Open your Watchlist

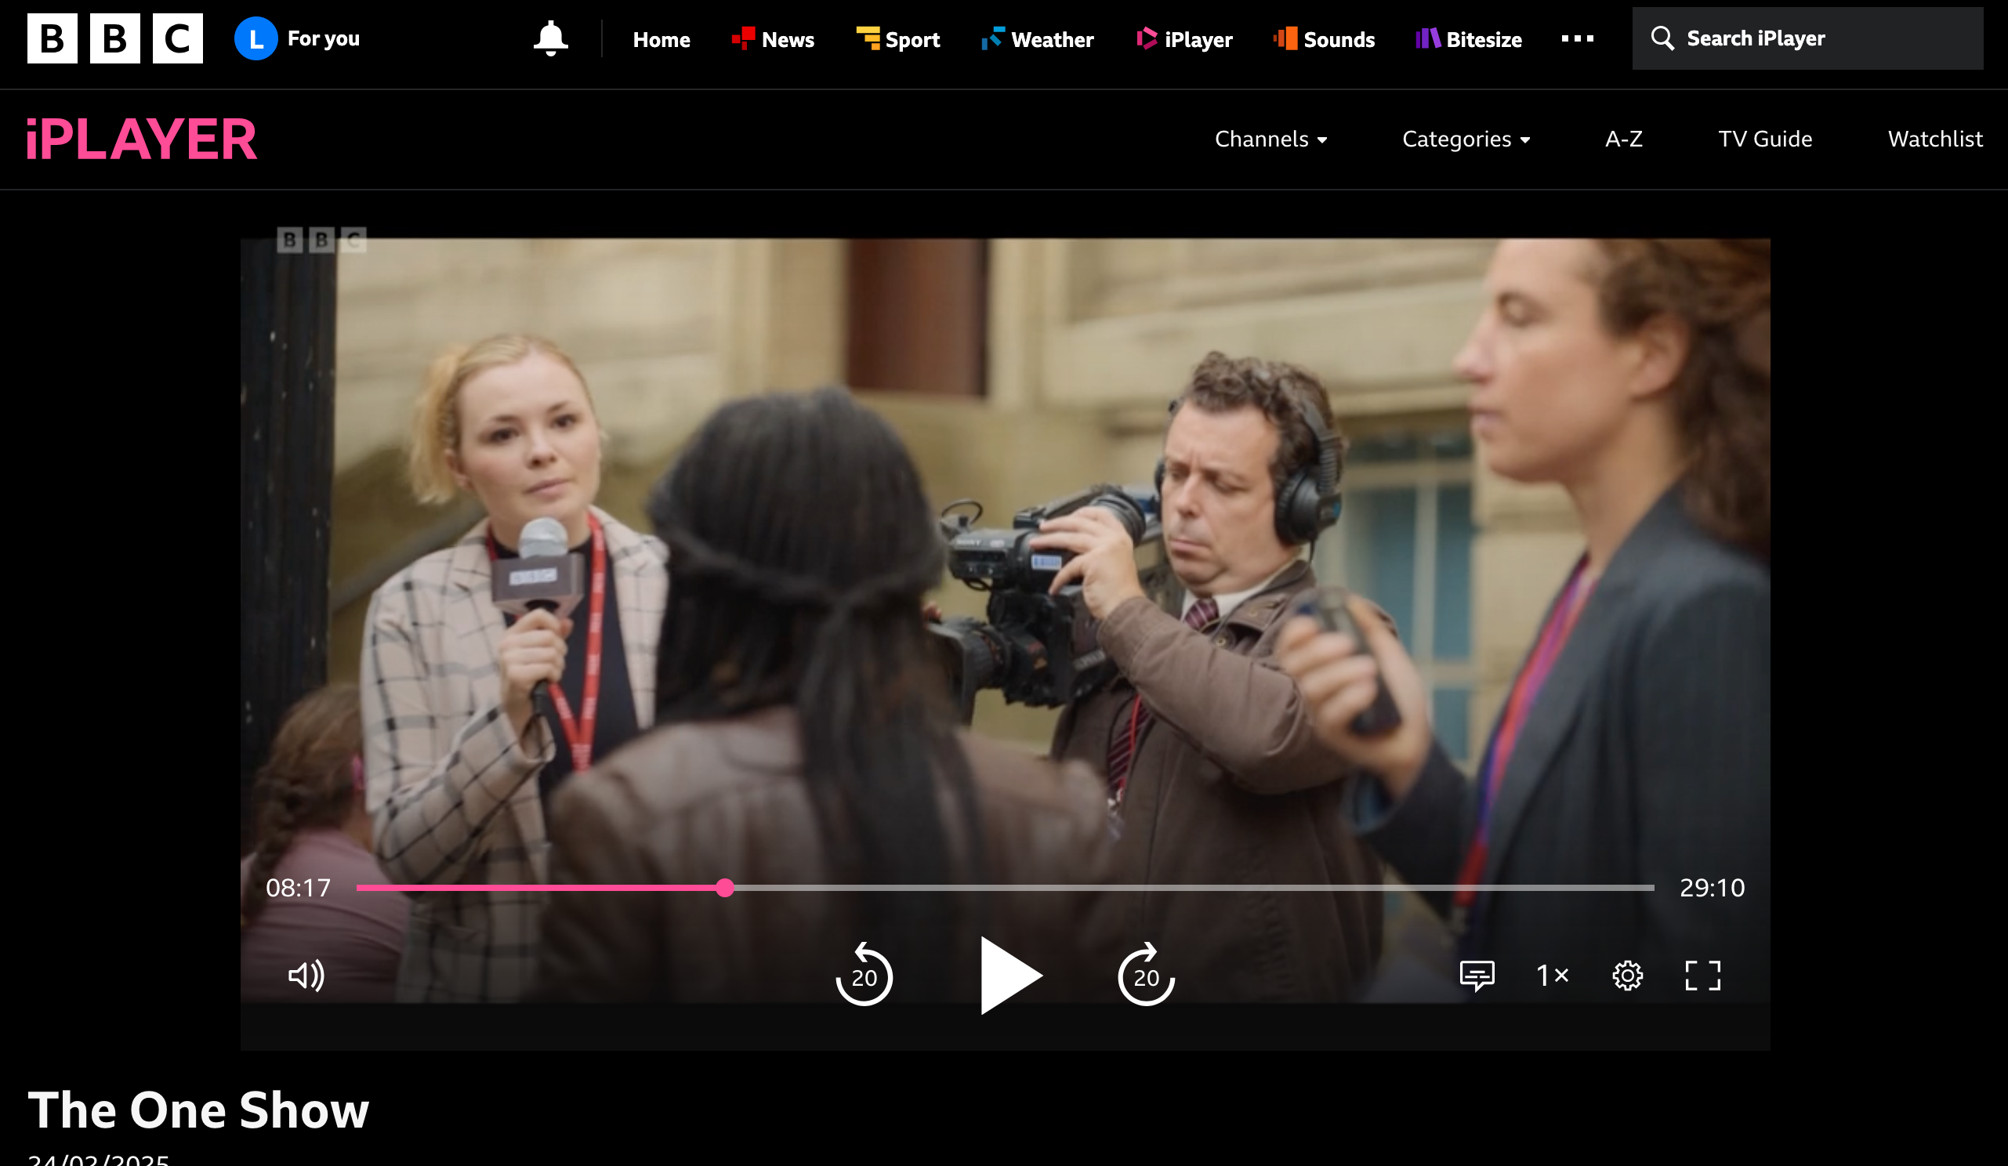click(x=1934, y=139)
